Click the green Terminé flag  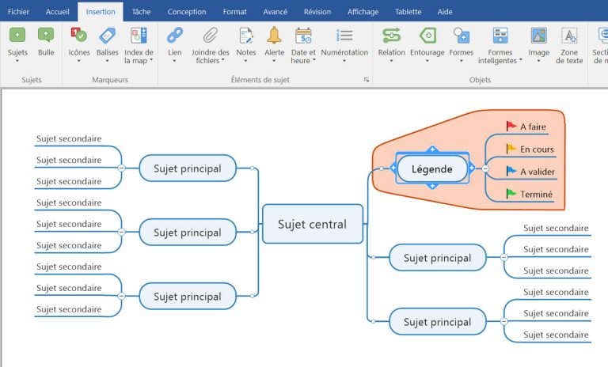click(511, 194)
